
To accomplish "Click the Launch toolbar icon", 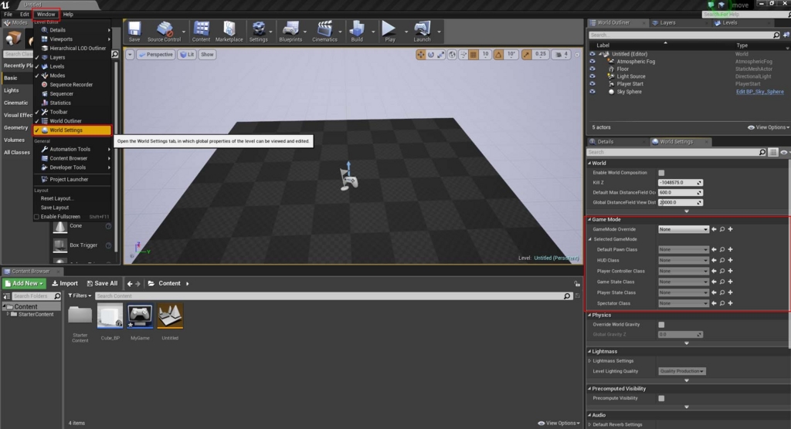I will click(x=423, y=32).
